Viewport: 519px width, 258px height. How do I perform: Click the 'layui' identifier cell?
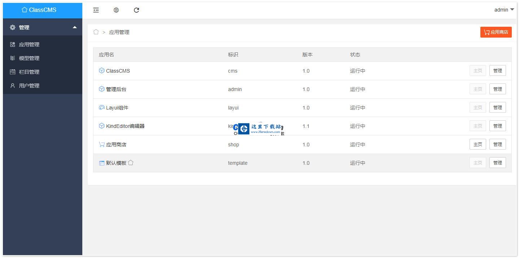coord(233,108)
